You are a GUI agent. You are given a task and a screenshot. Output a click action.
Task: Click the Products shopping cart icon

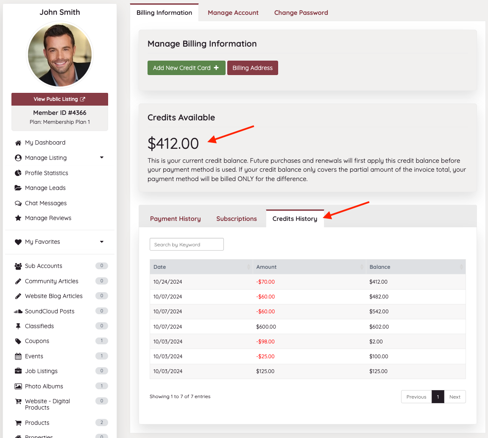tap(18, 423)
